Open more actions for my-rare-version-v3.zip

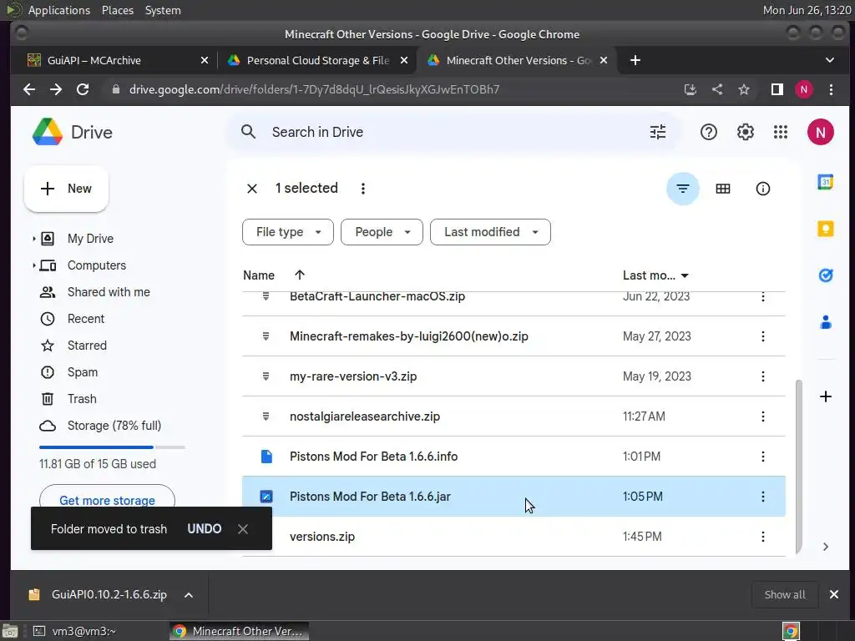(762, 376)
